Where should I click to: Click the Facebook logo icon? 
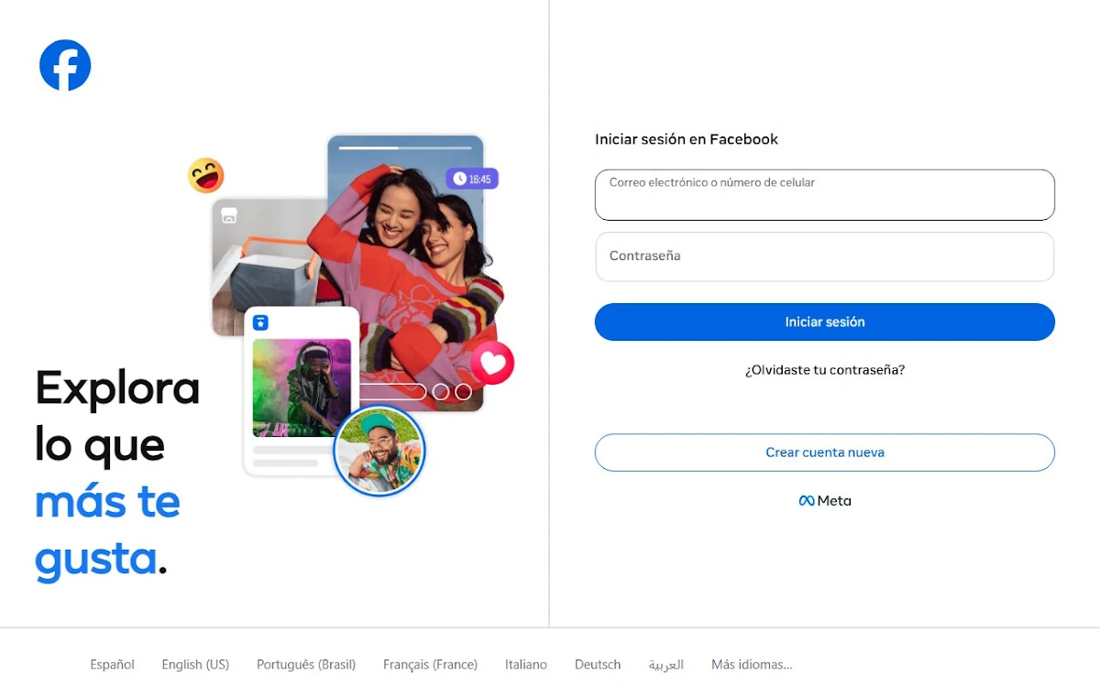pos(65,65)
